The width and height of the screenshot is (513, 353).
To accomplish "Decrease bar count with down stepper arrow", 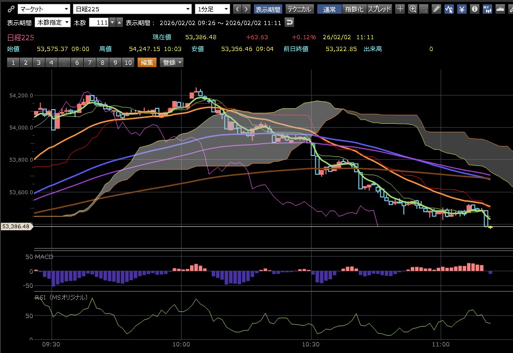I will pos(112,22).
